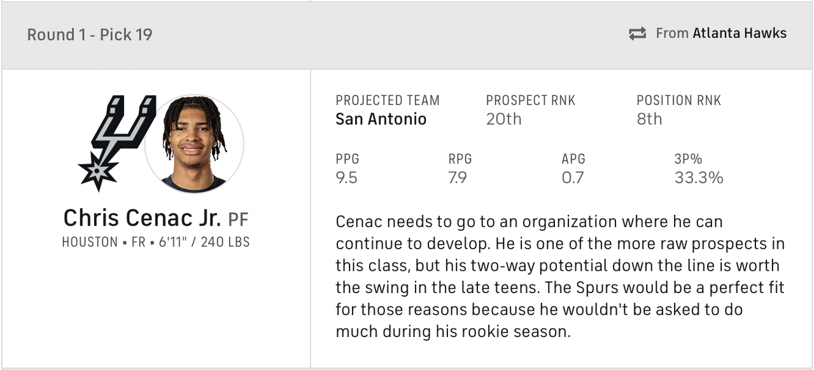
Task: Click the PF position label
Action: point(238,220)
